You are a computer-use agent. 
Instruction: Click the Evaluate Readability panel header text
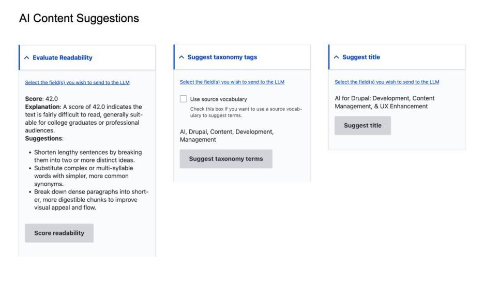coord(62,57)
